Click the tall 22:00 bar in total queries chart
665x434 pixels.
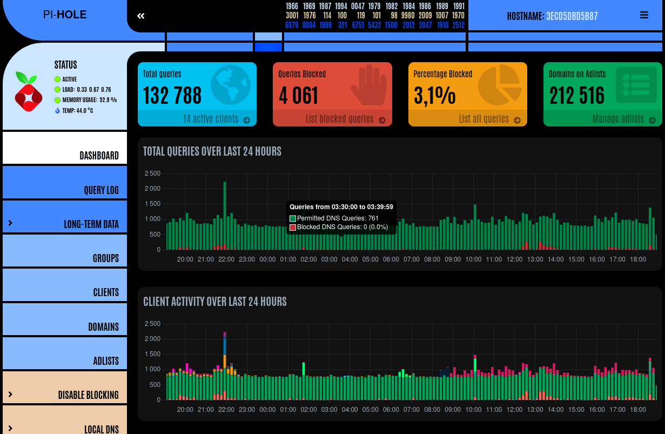(x=225, y=215)
